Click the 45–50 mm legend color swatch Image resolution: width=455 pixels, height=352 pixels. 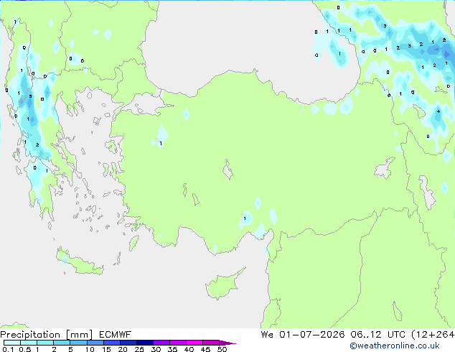pos(211,343)
